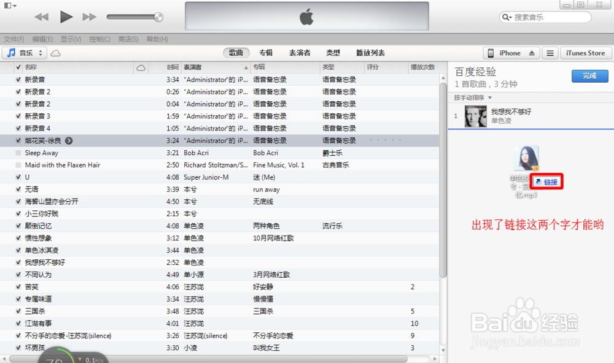Switch to the 类型 tab
614x363 pixels.
tap(333, 53)
